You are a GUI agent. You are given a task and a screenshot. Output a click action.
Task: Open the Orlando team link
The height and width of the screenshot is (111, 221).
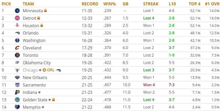[31, 33]
